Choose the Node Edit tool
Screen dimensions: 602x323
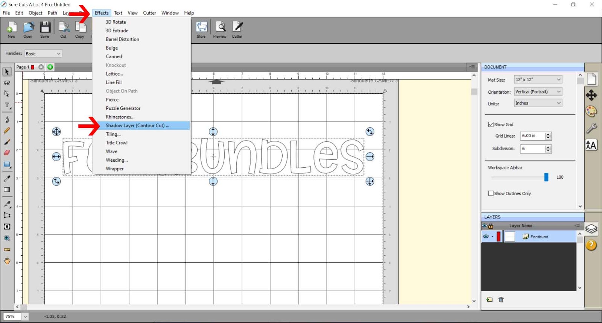[7, 94]
